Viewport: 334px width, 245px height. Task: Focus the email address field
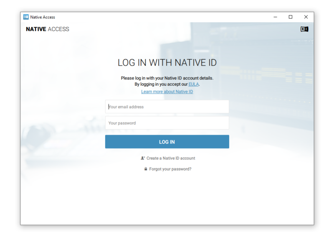[x=167, y=107]
